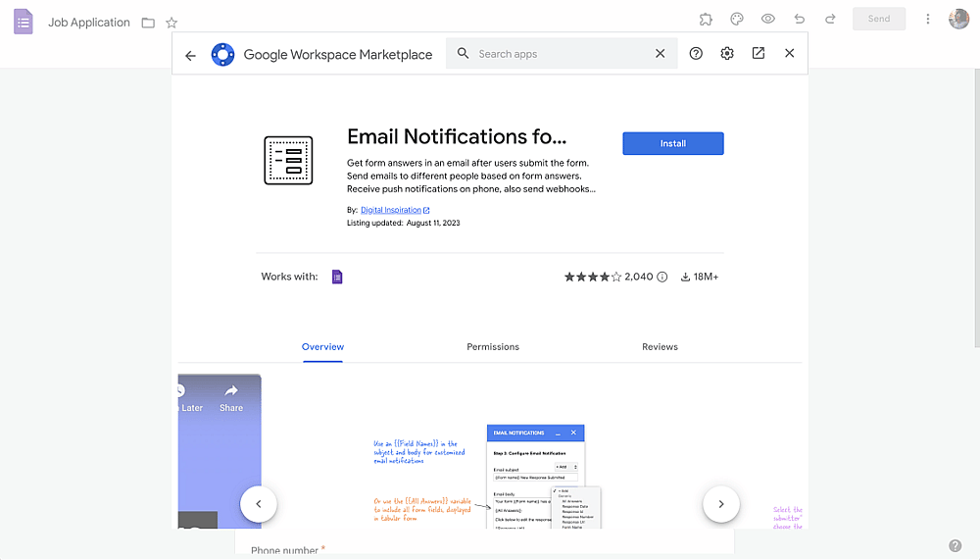Move Job Application to a folder
The width and height of the screenshot is (980, 560).
click(x=148, y=23)
